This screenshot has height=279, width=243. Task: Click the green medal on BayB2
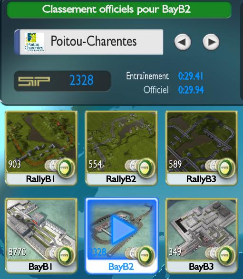tap(146, 255)
